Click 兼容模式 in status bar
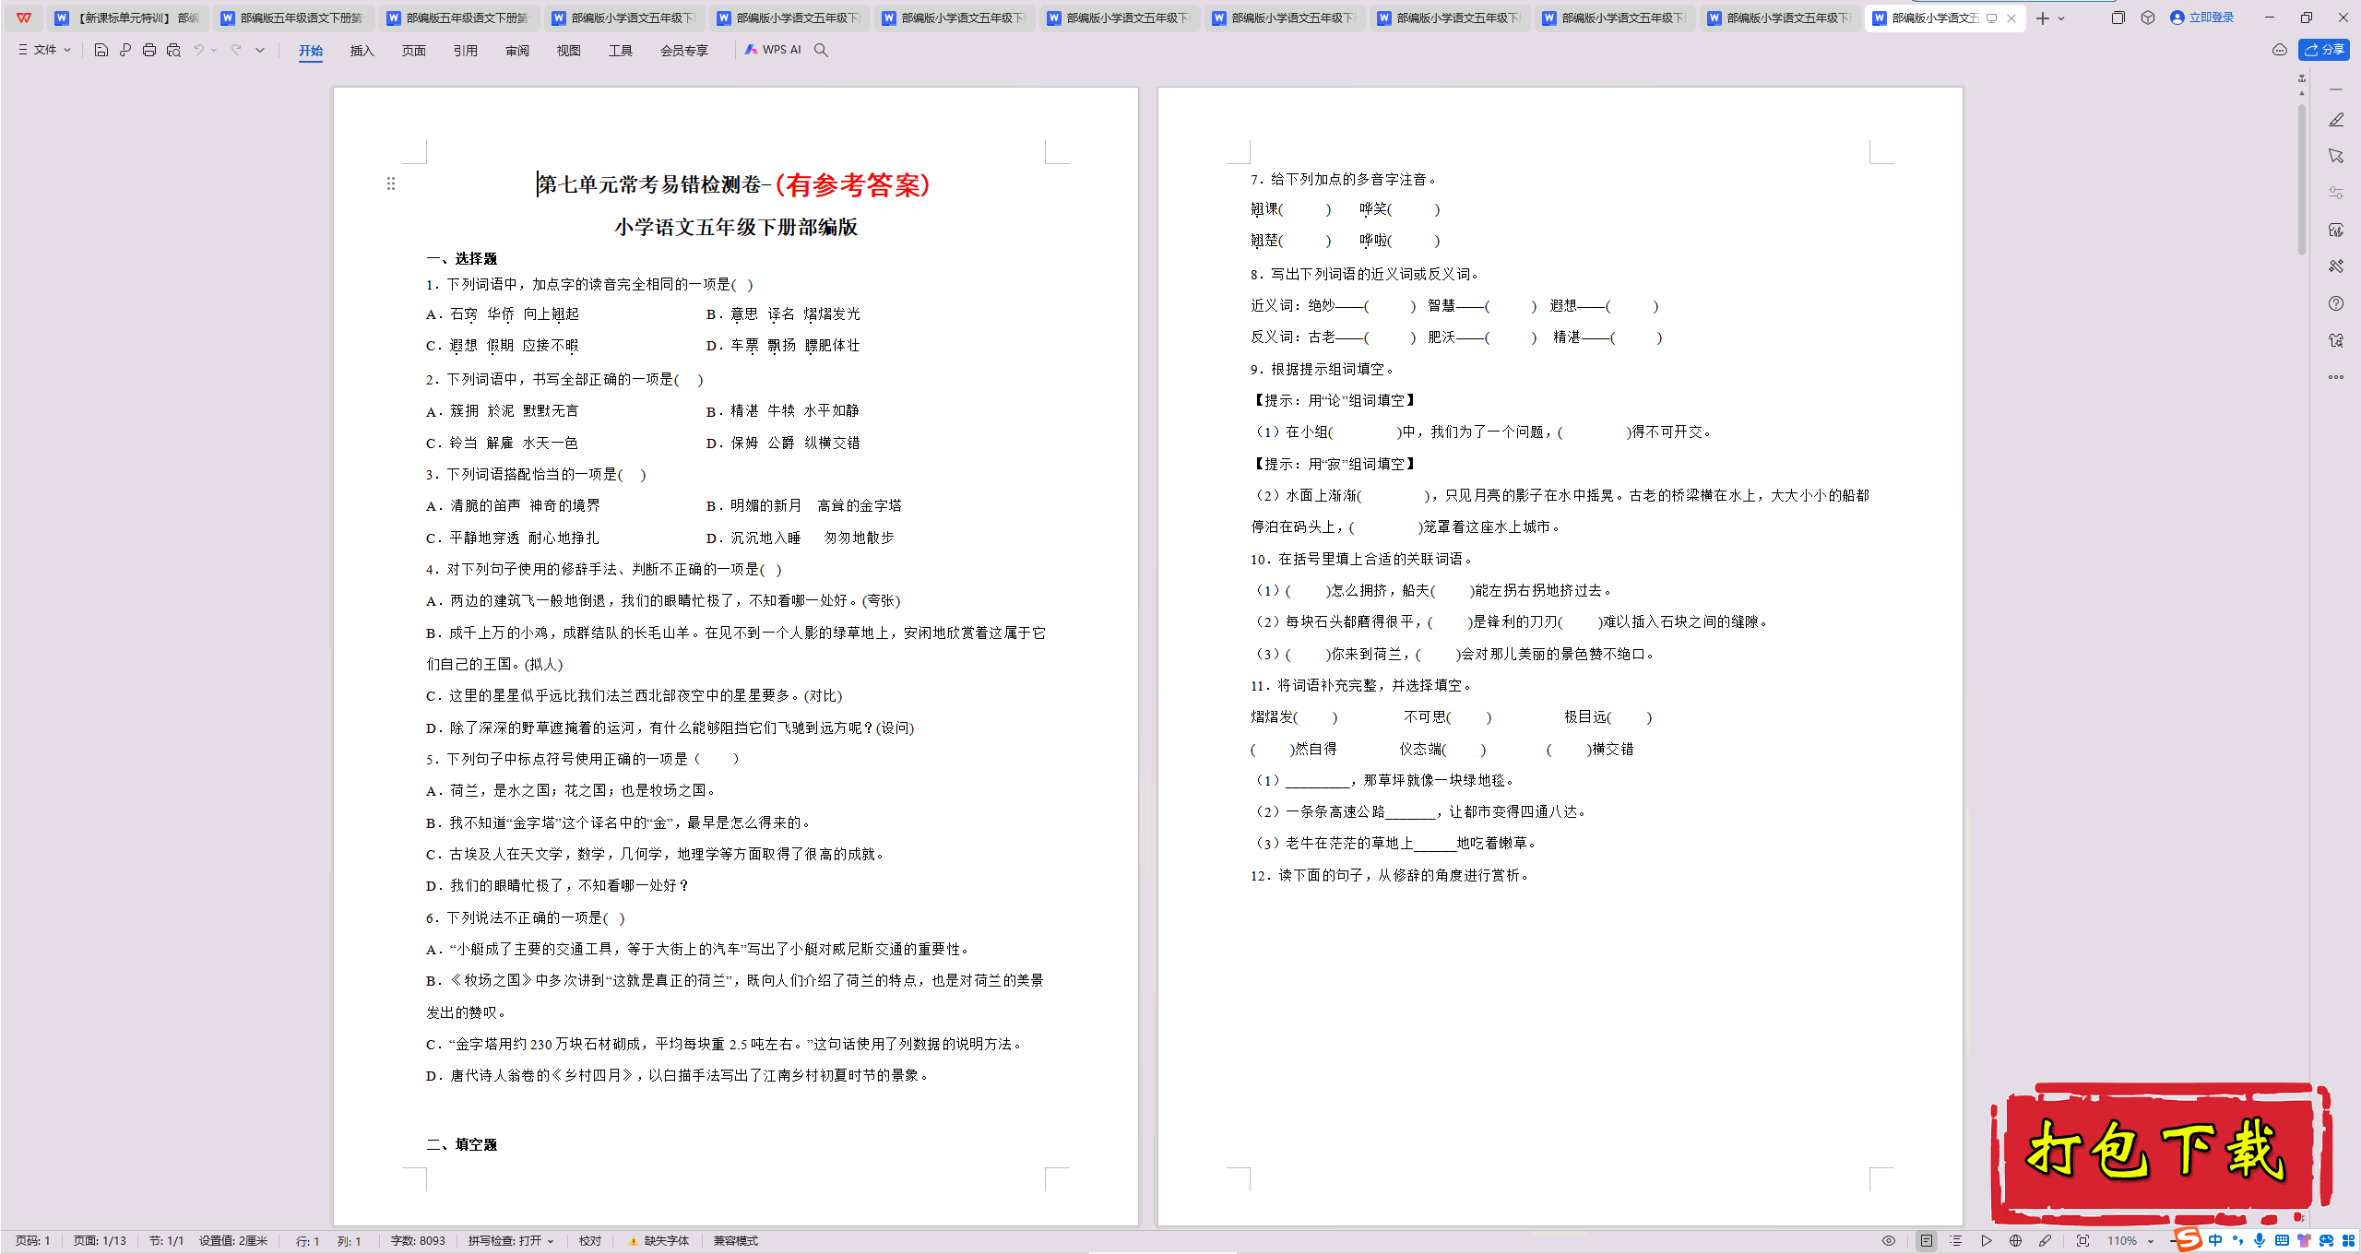The width and height of the screenshot is (2361, 1254). point(735,1241)
